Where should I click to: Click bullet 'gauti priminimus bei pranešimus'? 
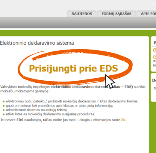[59, 106]
